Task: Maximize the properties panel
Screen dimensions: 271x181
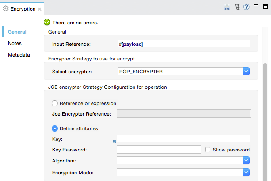Action: coord(266,7)
